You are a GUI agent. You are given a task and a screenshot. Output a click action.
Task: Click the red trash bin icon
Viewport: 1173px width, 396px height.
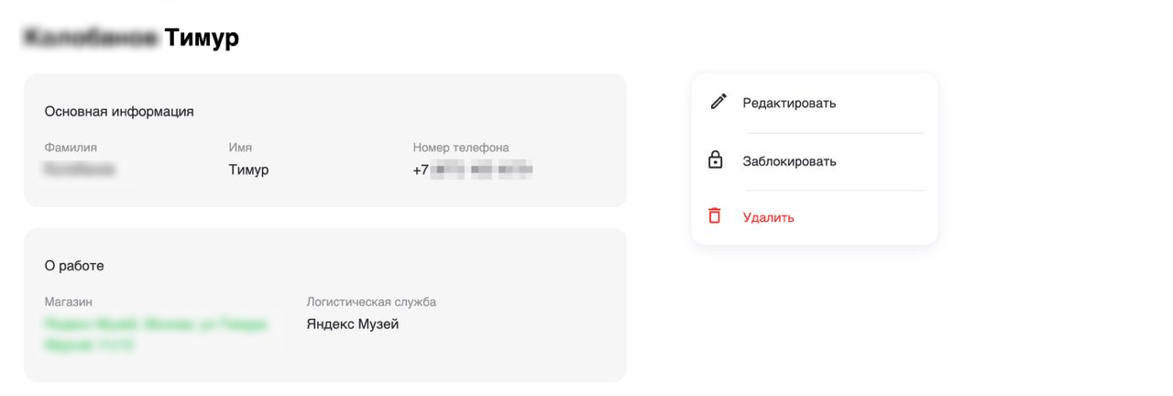(x=715, y=216)
